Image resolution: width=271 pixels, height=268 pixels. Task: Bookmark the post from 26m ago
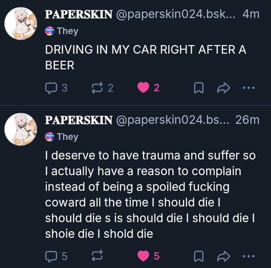tap(199, 256)
